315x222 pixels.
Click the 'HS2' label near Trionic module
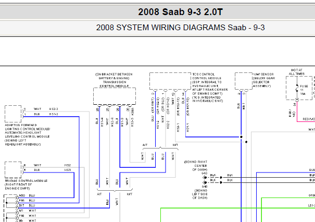pos(68,165)
